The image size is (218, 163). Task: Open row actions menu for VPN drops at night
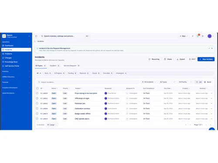click(211, 98)
